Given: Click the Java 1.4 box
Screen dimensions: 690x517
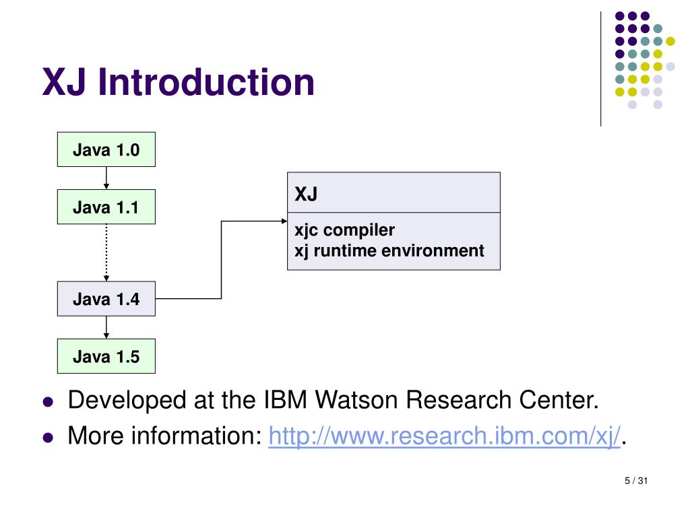Looking at the screenshot, I should tap(106, 299).
